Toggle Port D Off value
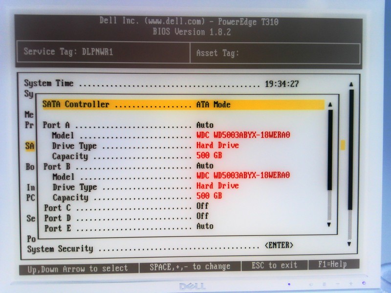Screen dimensions: 391x293 [202, 216]
